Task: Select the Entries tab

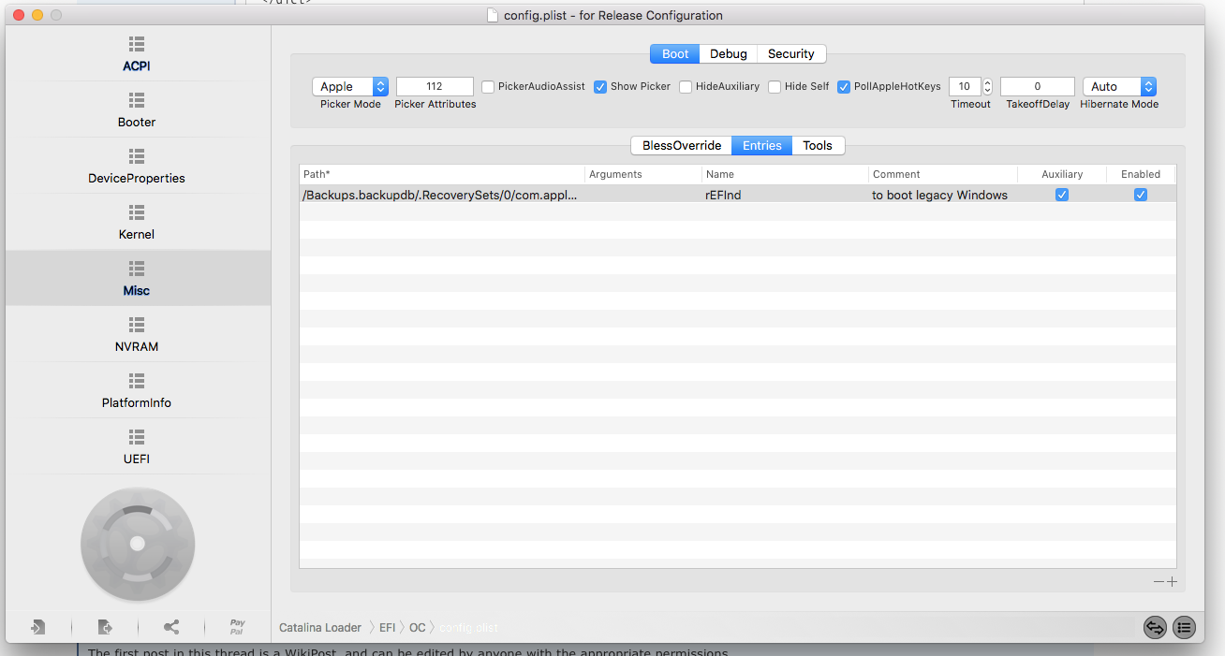Action: [x=762, y=145]
